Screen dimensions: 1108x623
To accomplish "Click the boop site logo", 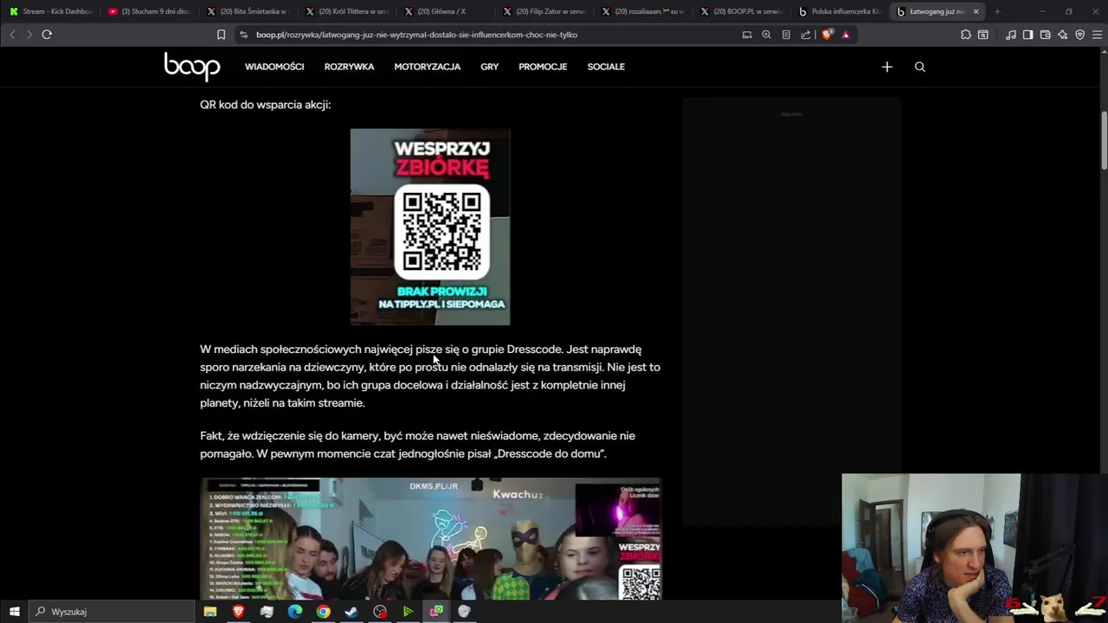I will pos(192,67).
